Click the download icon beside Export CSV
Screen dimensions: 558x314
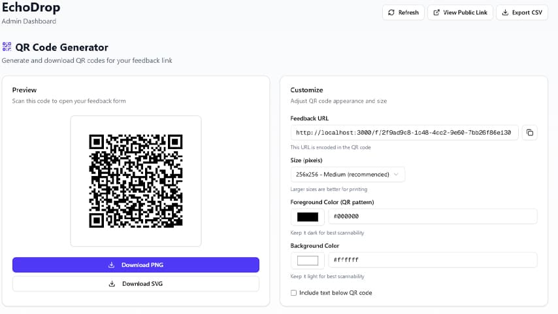click(x=504, y=12)
